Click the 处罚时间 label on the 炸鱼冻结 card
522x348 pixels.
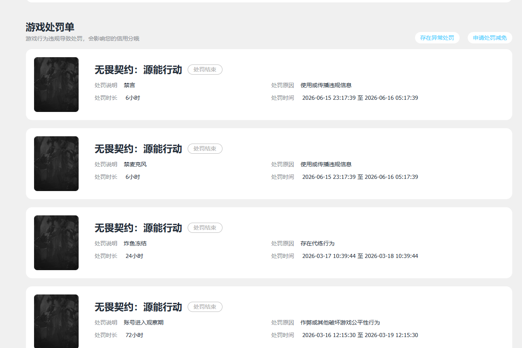point(282,256)
